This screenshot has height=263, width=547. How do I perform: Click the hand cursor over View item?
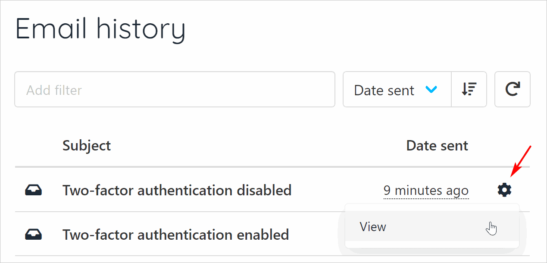[x=491, y=229]
